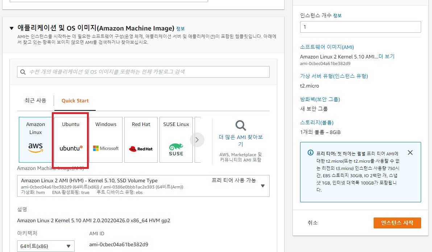Viewport: 432px width, 252px height.
Task: Open '정보' link beside Amazon Machine Image heading
Action: click(x=180, y=29)
